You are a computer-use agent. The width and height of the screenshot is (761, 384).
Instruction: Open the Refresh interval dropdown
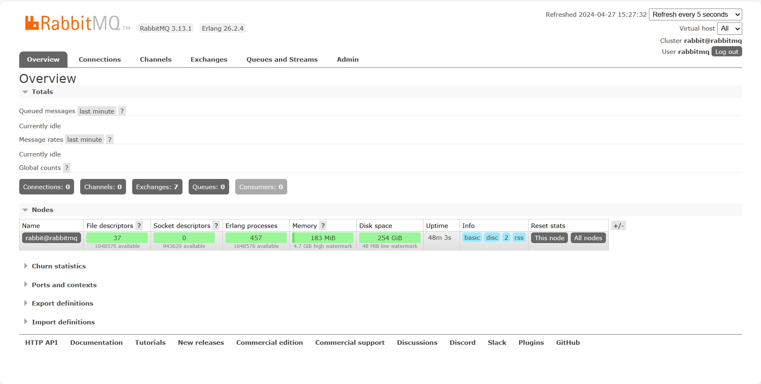click(695, 15)
